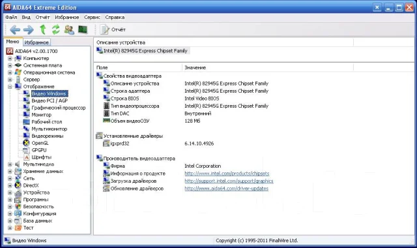The height and width of the screenshot is (248, 417).
Task: Select Видеорежимы icon in tree
Action: click(x=26, y=136)
